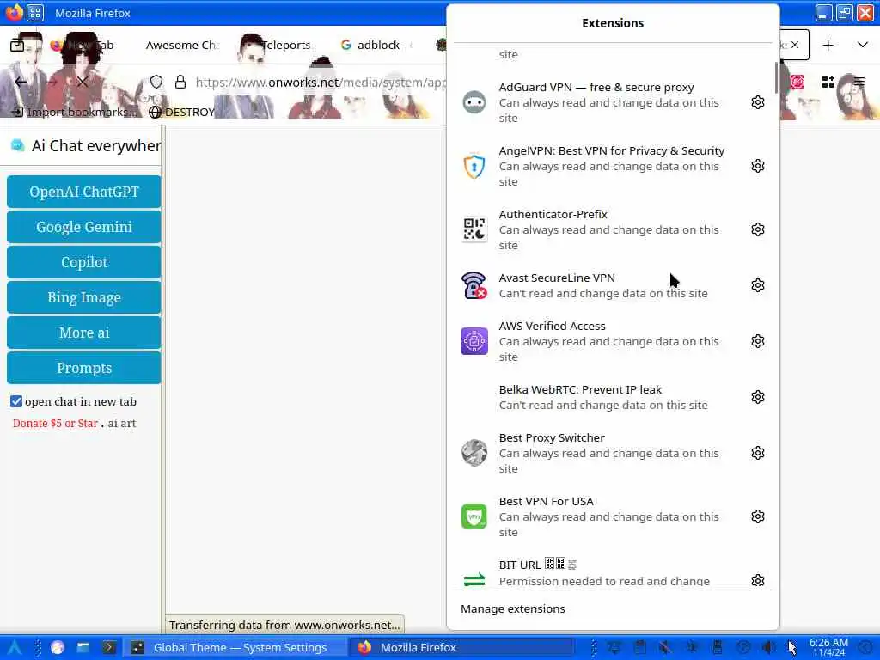Viewport: 880px width, 660px height.
Task: Select Best VPN For USA entry text
Action: pyautogui.click(x=546, y=501)
